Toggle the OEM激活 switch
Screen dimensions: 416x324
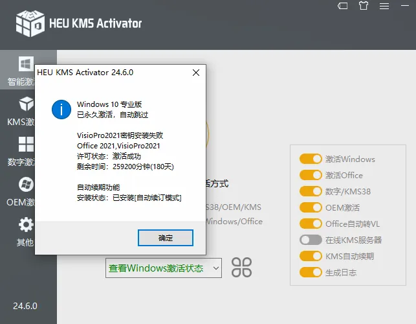point(311,207)
